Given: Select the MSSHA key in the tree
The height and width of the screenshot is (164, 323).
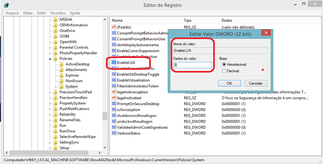Looking at the screenshot, I should click(x=66, y=20).
